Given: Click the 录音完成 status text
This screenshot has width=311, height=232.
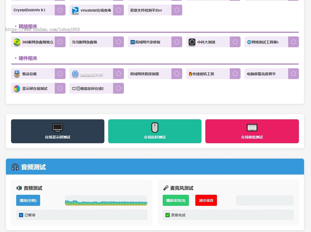Looking at the screenshot, I should click(178, 215).
